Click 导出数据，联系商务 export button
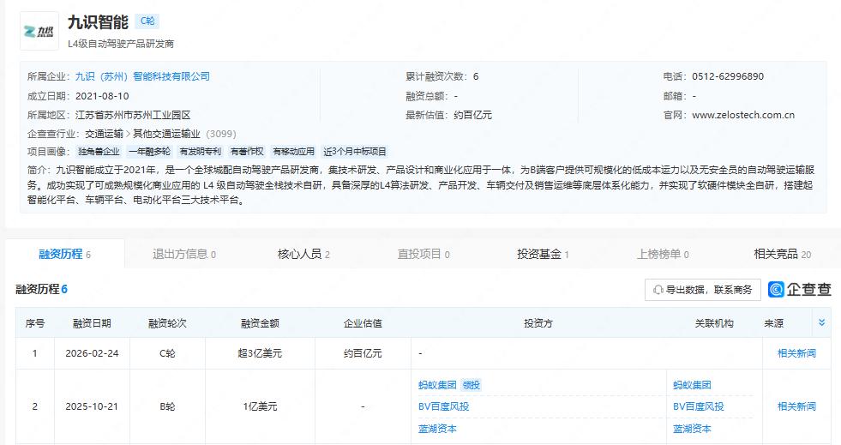Screen dimensions: 841x445 [x=702, y=290]
